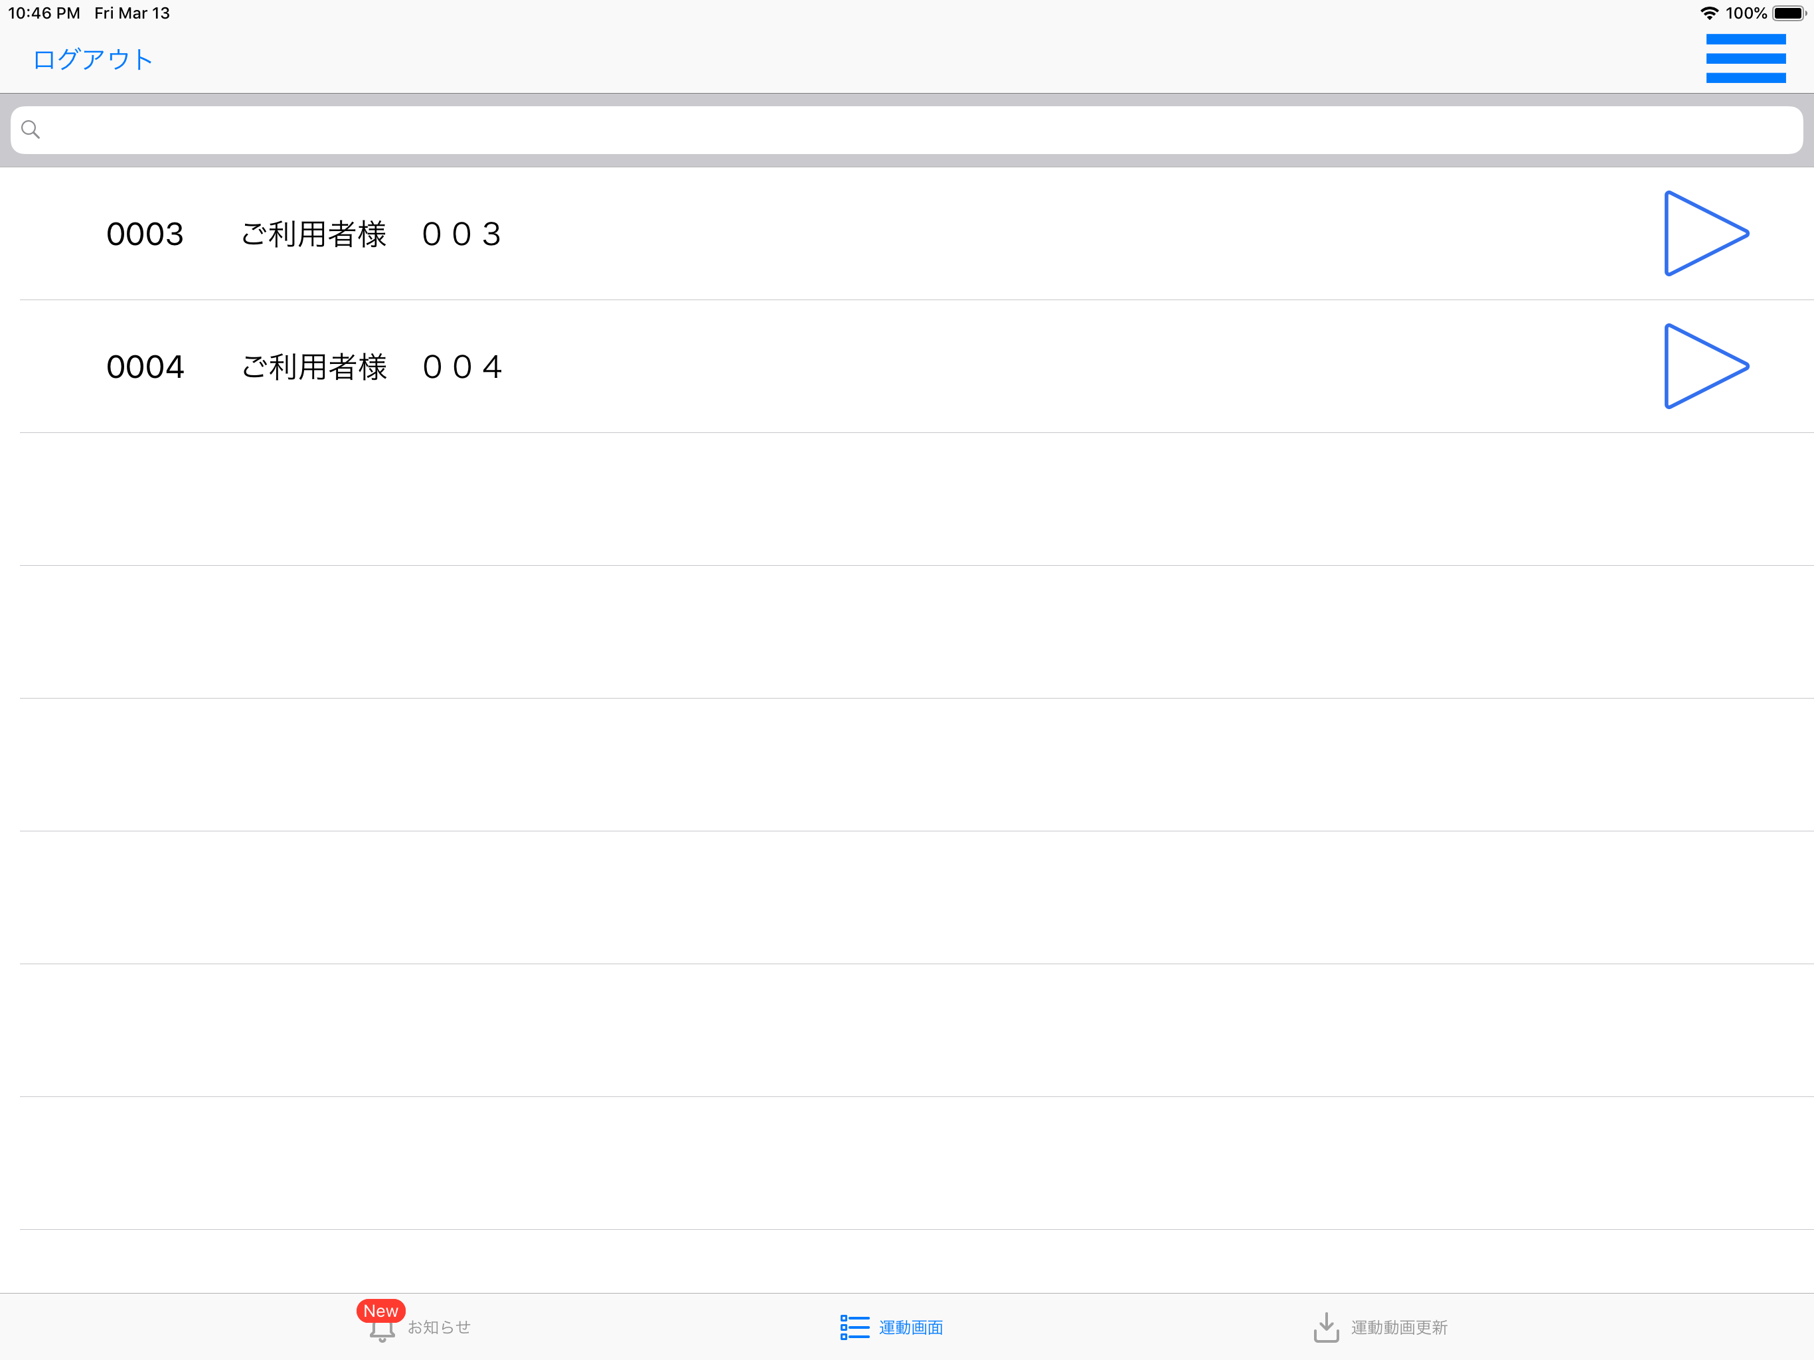Tap the Fri Mar 13 date

pyautogui.click(x=132, y=13)
